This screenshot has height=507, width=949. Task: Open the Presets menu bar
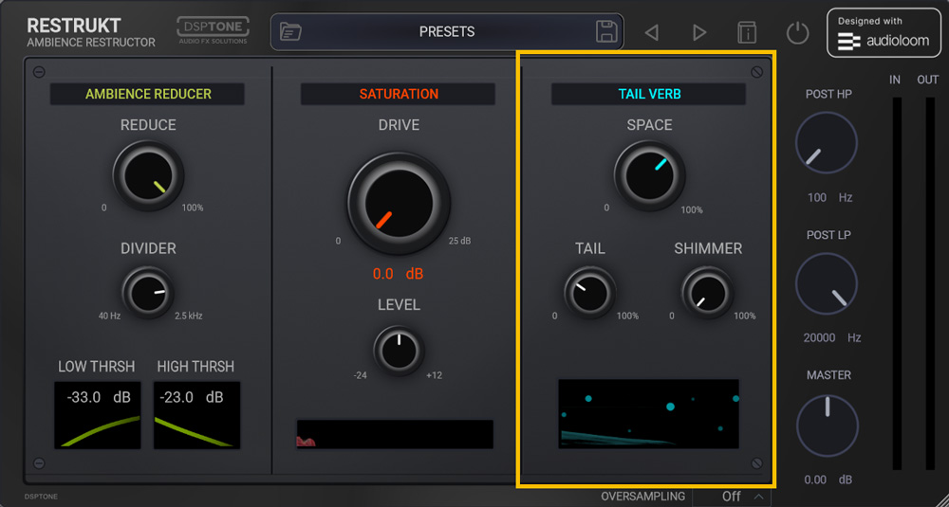pos(447,31)
